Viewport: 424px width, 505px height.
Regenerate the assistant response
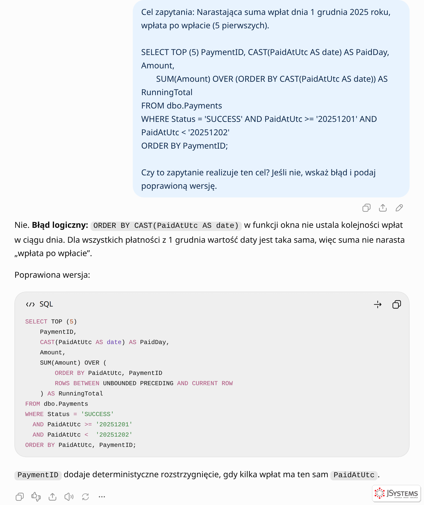pos(85,497)
